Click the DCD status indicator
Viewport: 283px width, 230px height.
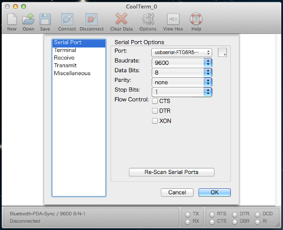click(x=258, y=215)
